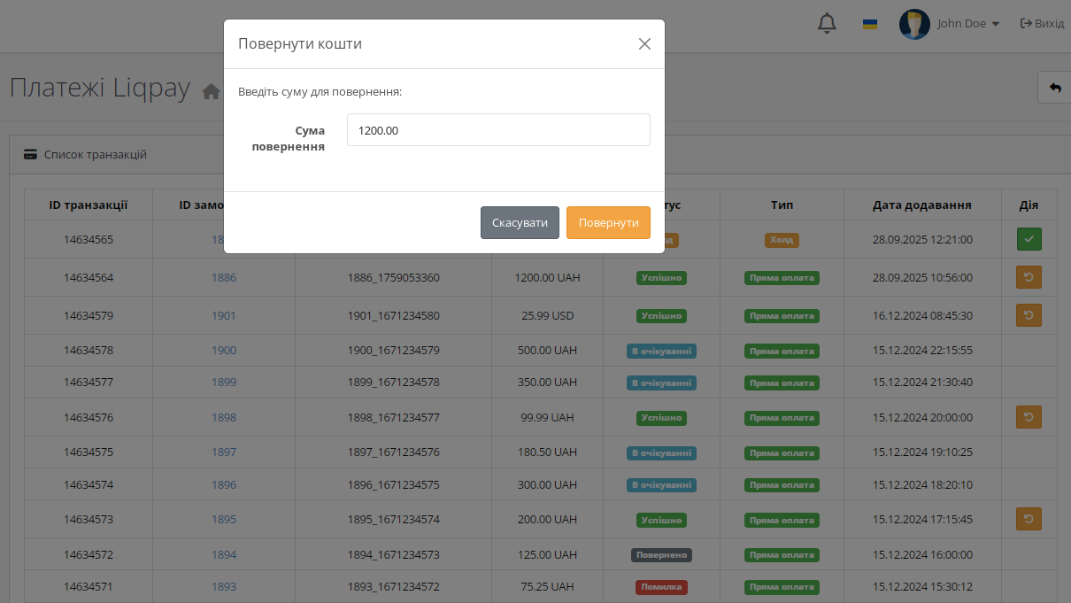Click the Повернути кошти dialog title
The image size is (1071, 603).
coord(300,43)
